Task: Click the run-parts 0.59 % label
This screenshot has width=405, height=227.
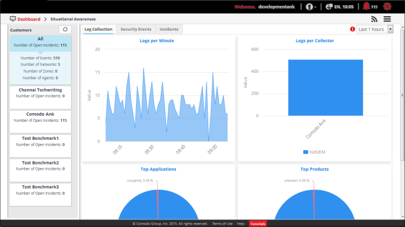Action: coord(140,181)
